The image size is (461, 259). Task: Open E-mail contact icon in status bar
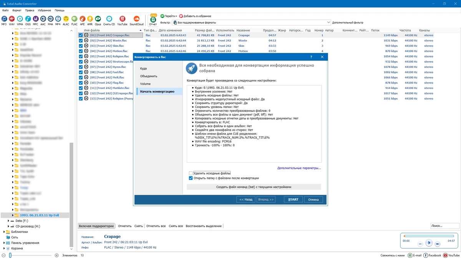pyautogui.click(x=410, y=255)
